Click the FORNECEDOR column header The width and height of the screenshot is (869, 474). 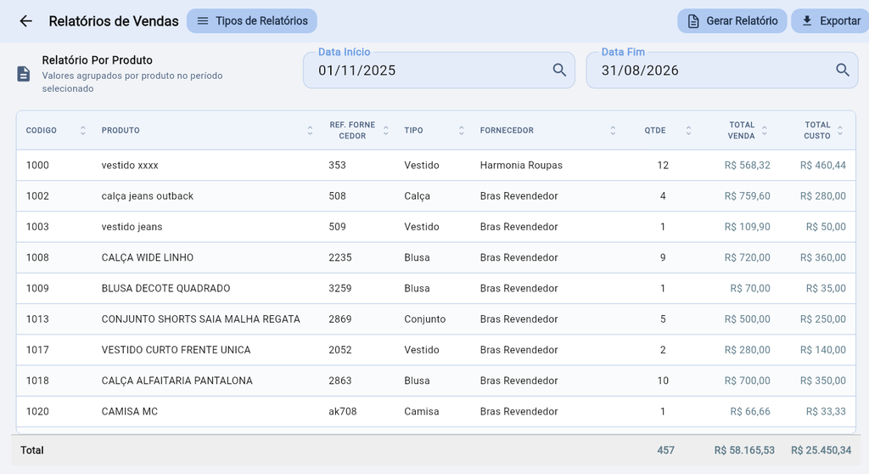point(507,131)
